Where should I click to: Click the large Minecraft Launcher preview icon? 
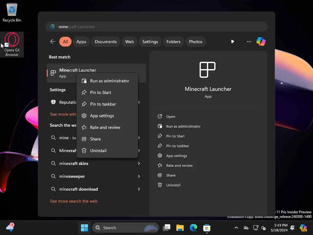click(208, 69)
